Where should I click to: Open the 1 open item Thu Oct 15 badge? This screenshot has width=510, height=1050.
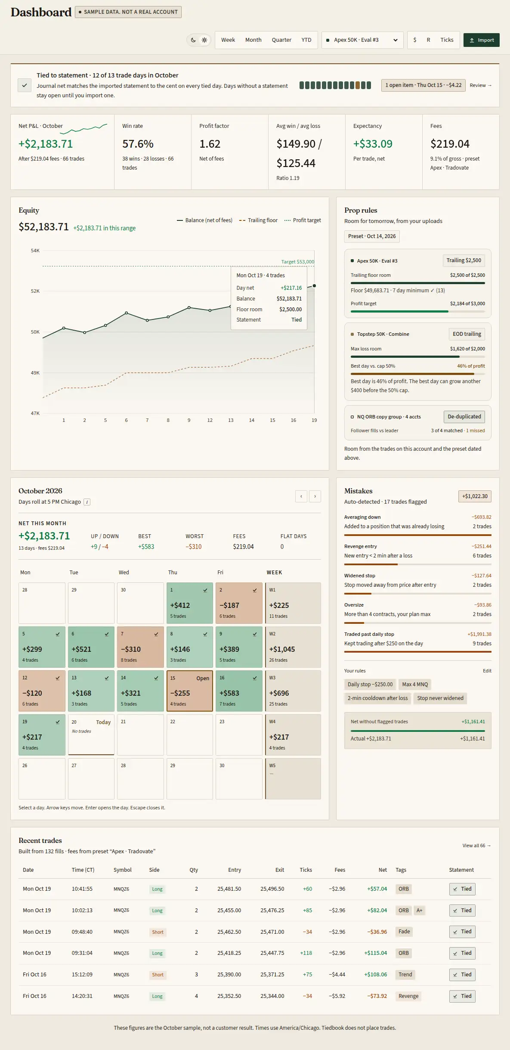click(423, 85)
